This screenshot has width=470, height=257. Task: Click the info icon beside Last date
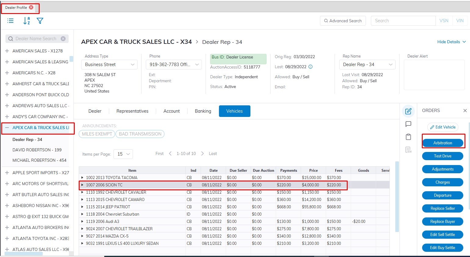(310, 67)
